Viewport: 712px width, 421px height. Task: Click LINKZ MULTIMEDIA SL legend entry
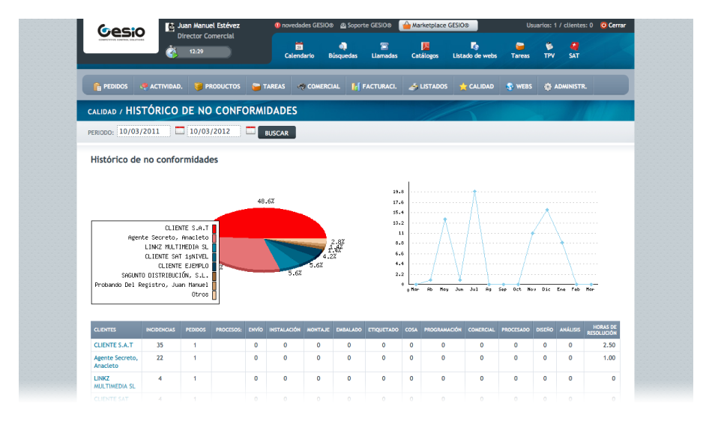[177, 247]
